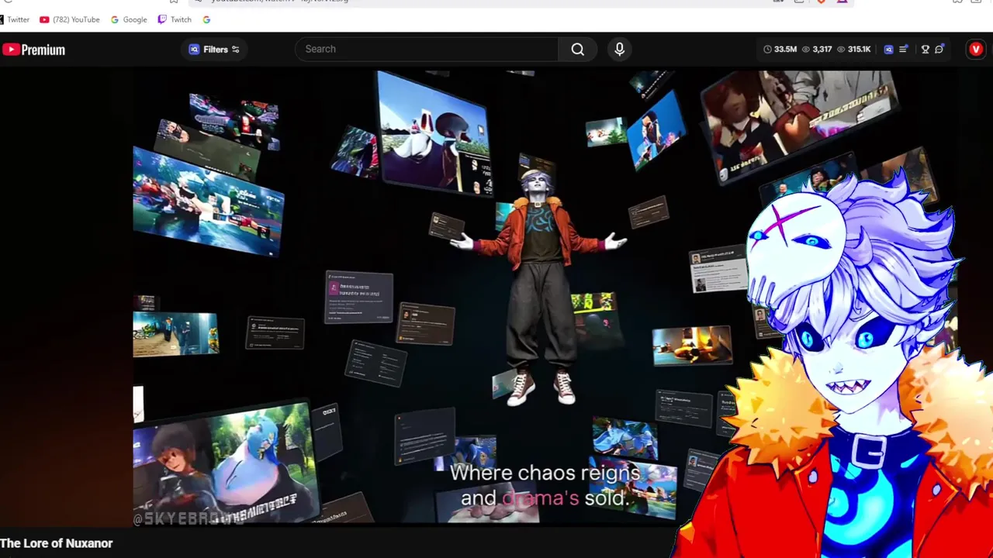
Task: Open the unlabeled Google icon bookmark
Action: (x=206, y=19)
